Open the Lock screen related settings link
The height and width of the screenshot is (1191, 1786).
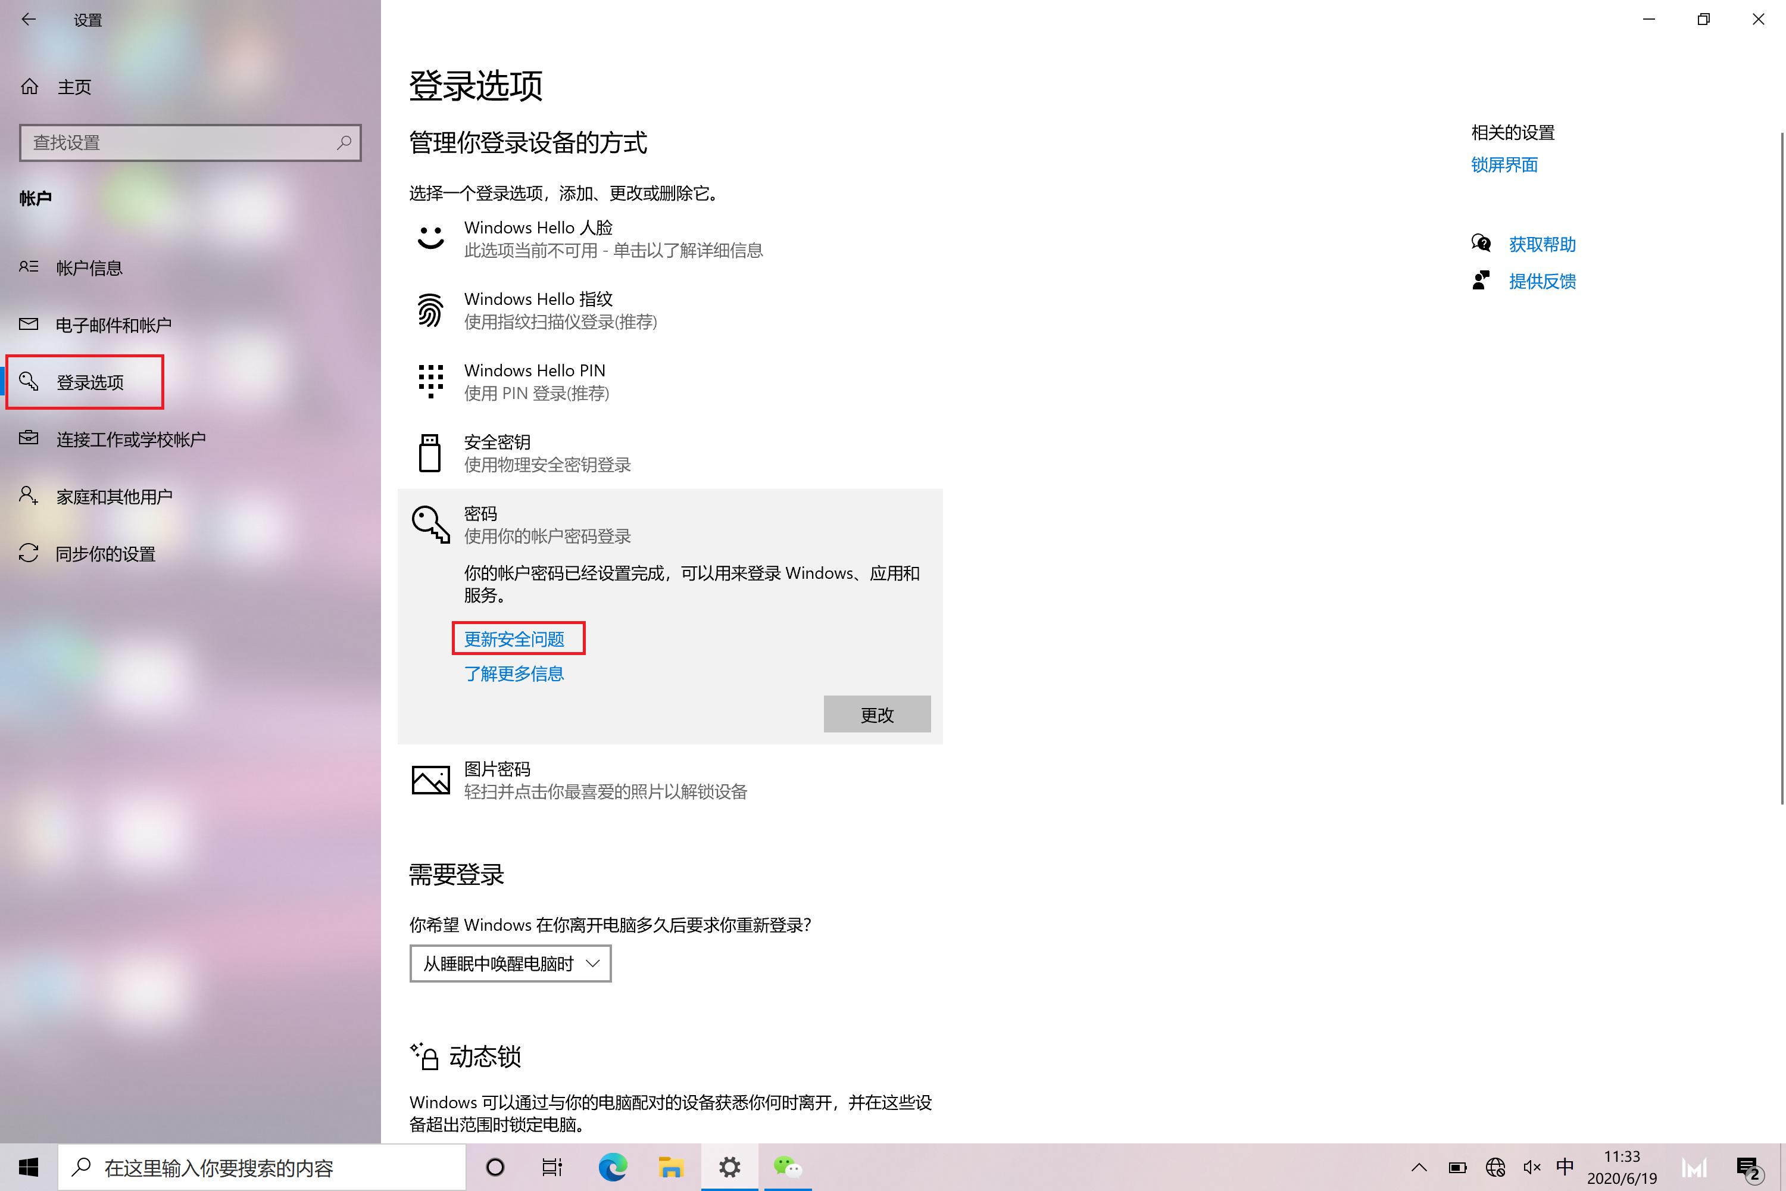(x=1504, y=165)
